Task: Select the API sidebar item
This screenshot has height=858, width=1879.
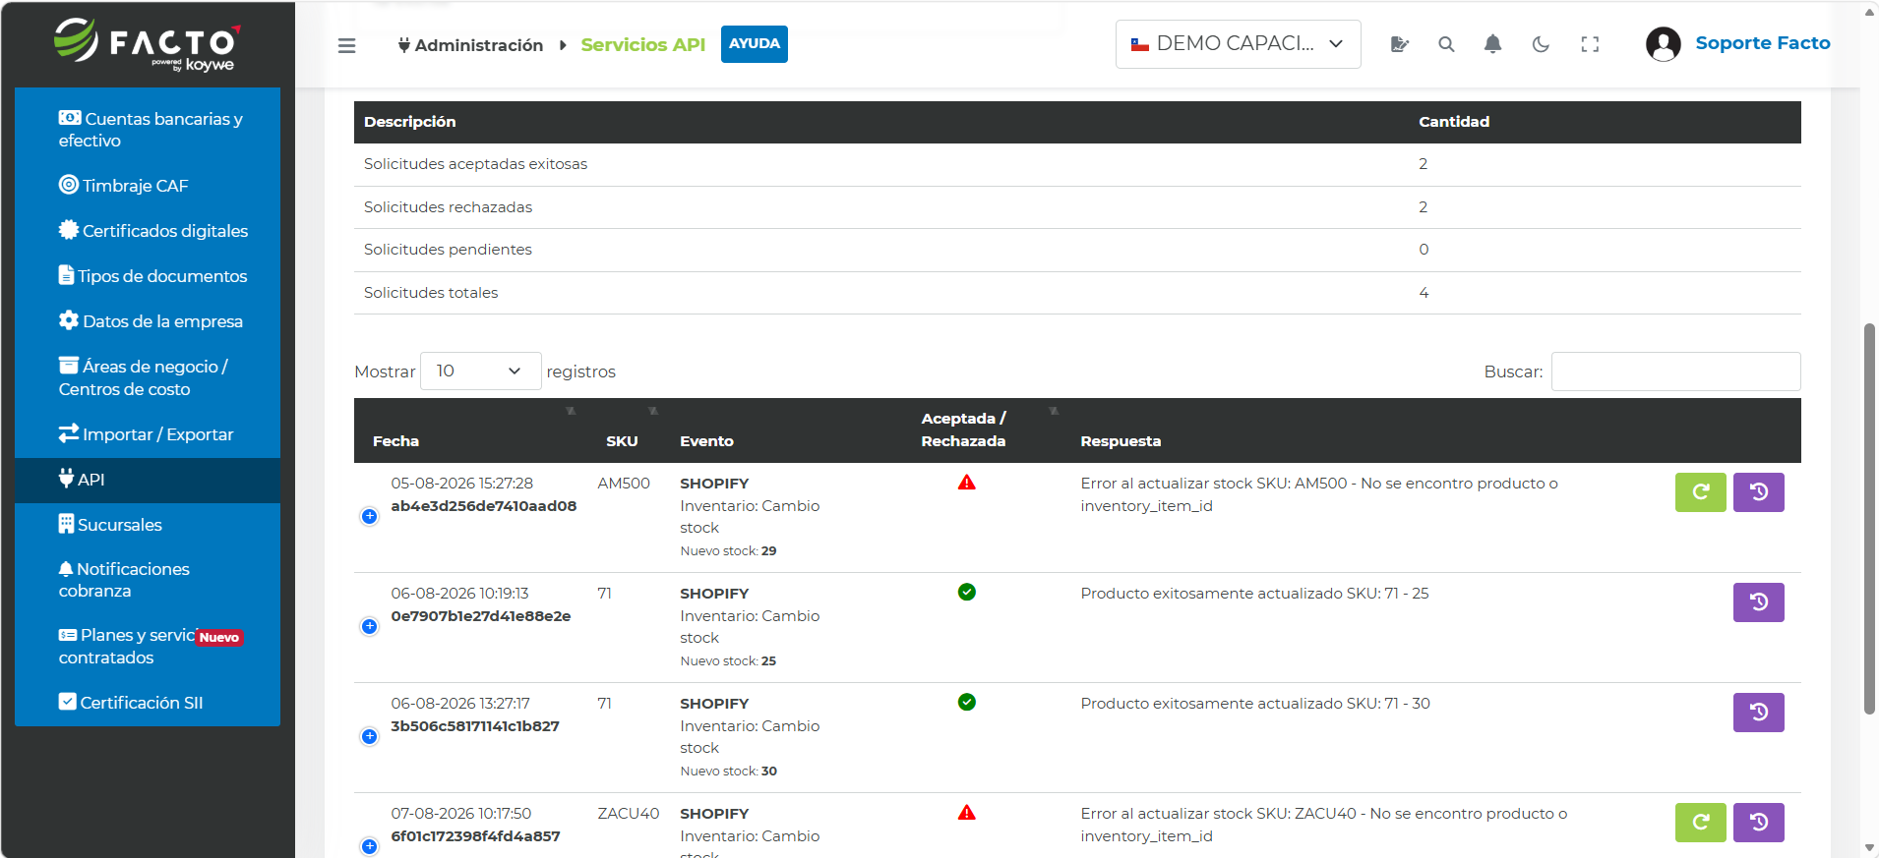Action: 148,480
